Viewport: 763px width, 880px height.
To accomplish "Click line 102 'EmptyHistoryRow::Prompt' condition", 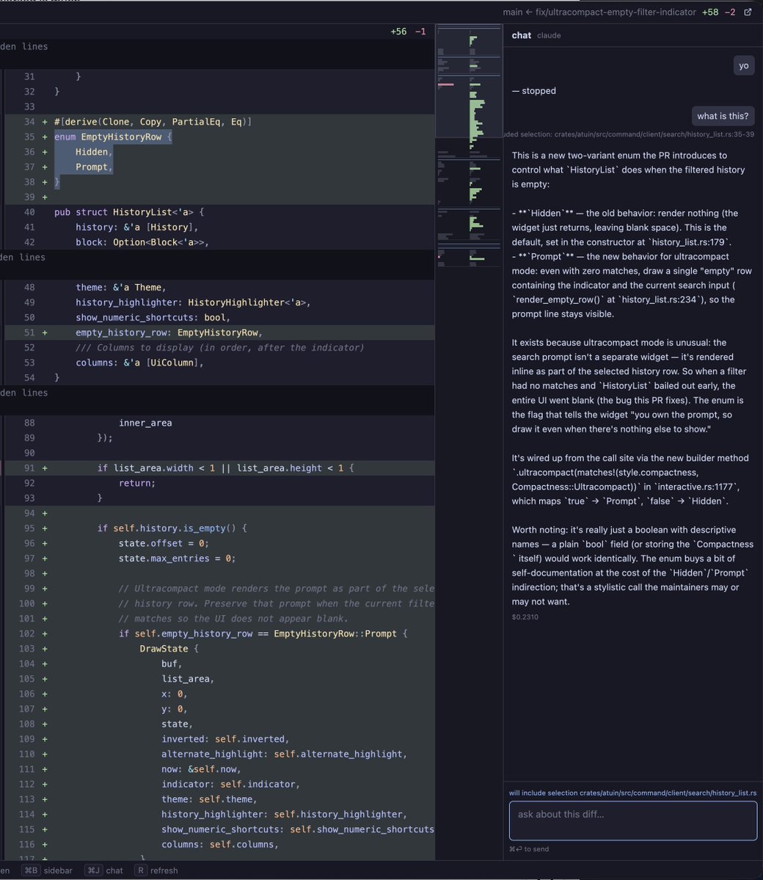I will pos(263,633).
